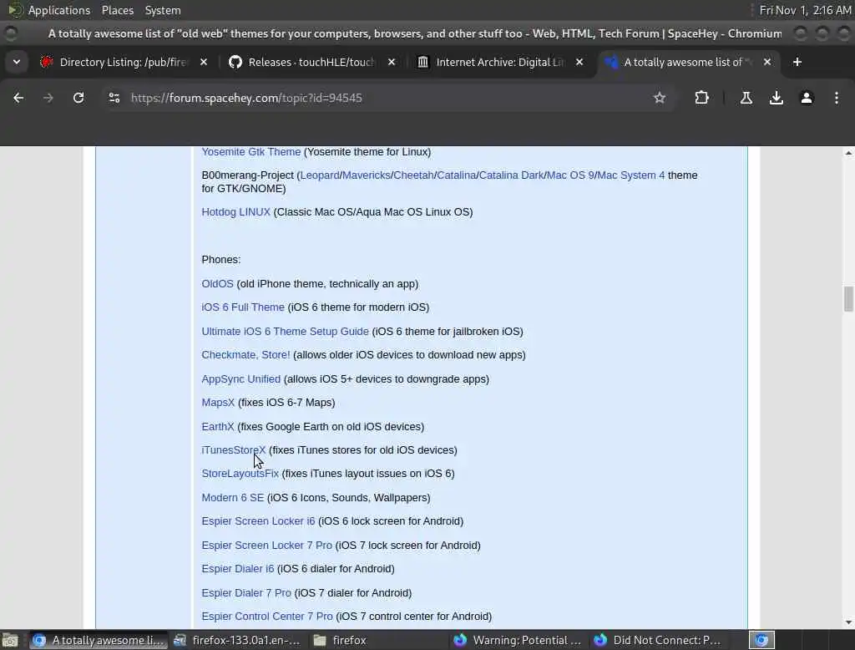Bookmark this page with the star
Viewport: 855px width, 650px height.
pyautogui.click(x=660, y=98)
